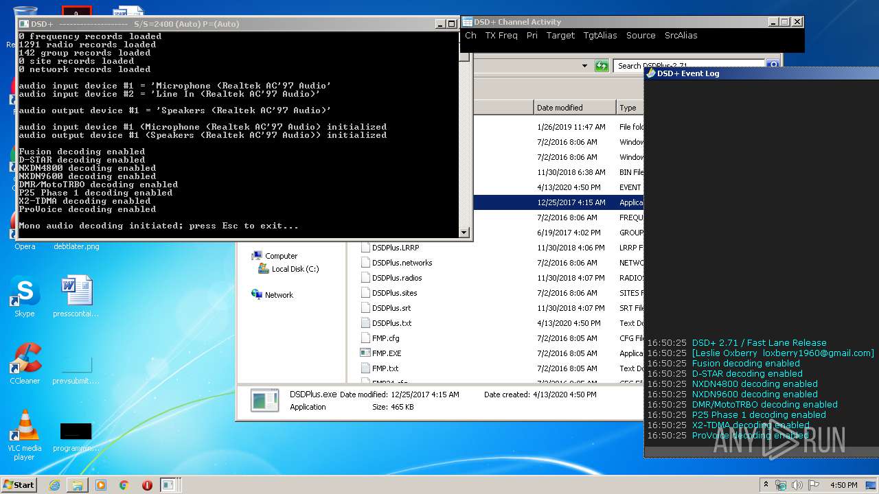The width and height of the screenshot is (879, 494).
Task: Click the TX Freq column in Channel Activity
Action: coord(501,36)
